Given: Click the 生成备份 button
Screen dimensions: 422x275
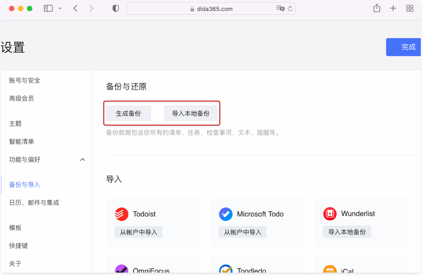Looking at the screenshot, I should [128, 113].
